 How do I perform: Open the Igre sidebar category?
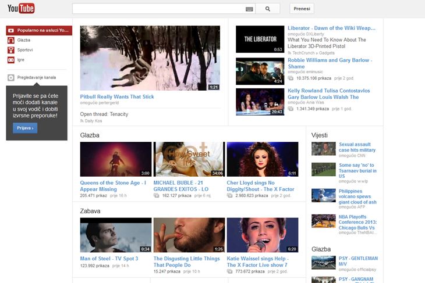[20, 59]
